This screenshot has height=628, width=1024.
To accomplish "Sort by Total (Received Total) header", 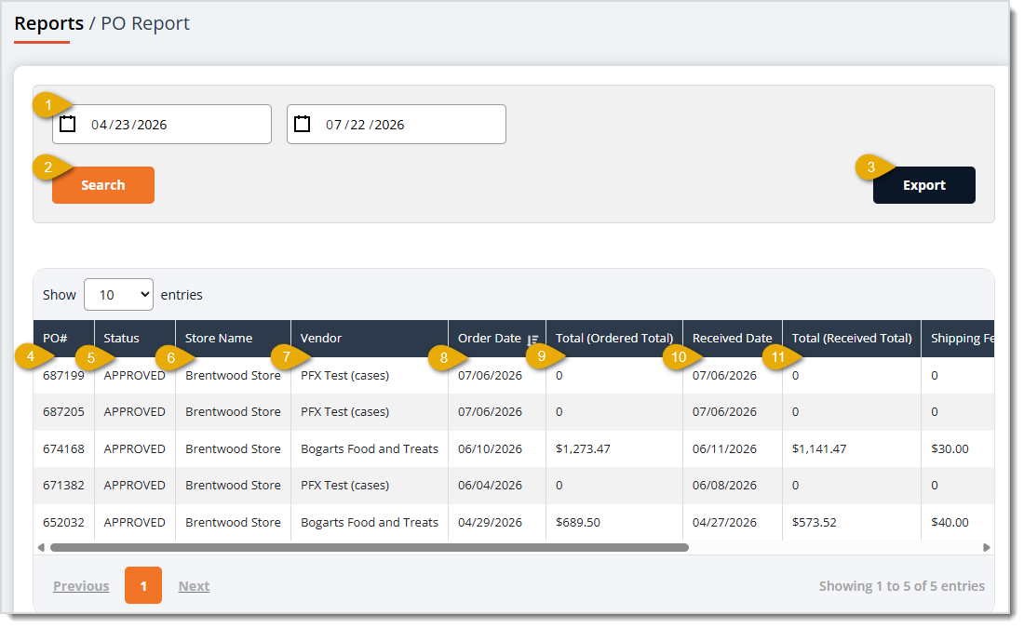I will pyautogui.click(x=852, y=338).
